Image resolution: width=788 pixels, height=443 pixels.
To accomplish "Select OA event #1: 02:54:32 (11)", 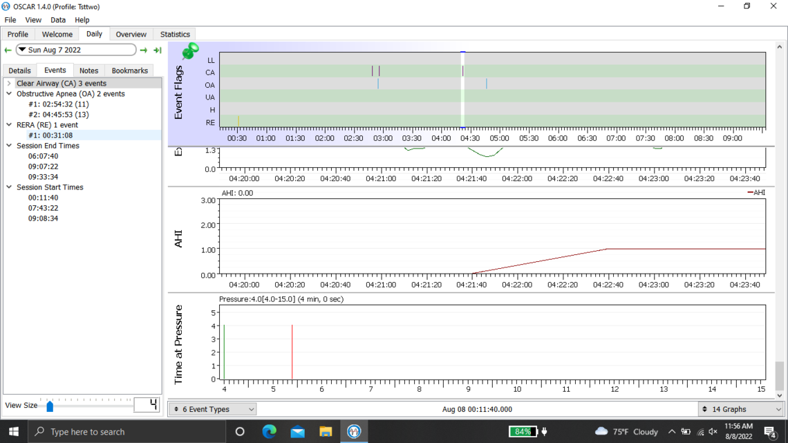I will tap(58, 104).
